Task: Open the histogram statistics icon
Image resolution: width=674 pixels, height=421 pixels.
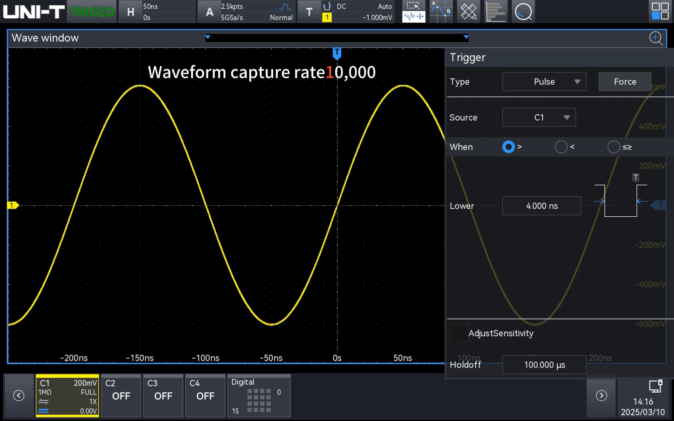Action: pyautogui.click(x=496, y=12)
